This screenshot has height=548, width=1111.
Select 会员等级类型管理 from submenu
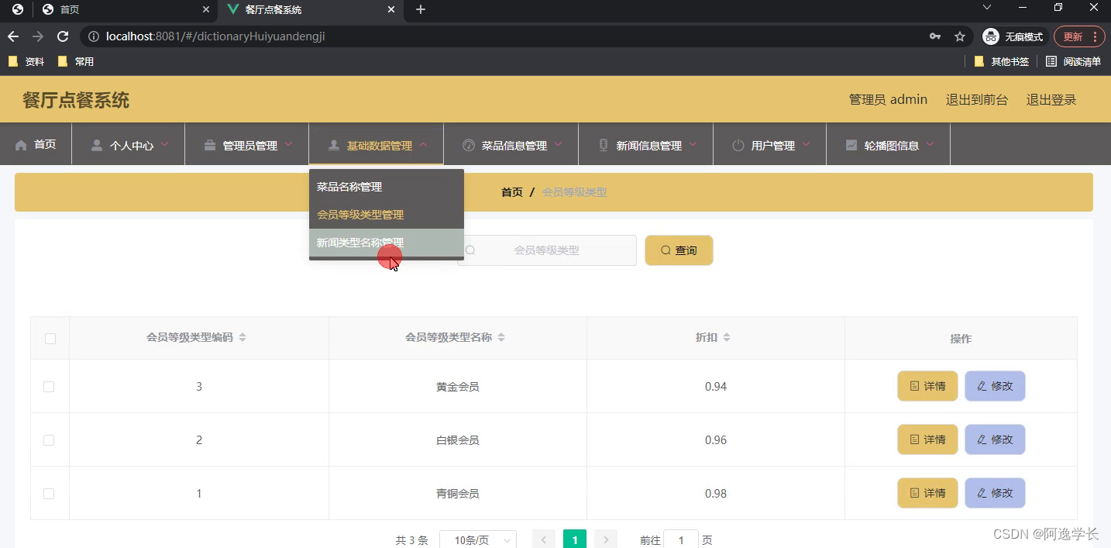[387, 215]
